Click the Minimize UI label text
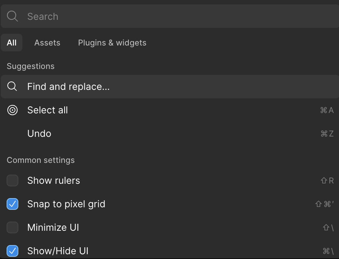The height and width of the screenshot is (259, 339). (x=53, y=227)
